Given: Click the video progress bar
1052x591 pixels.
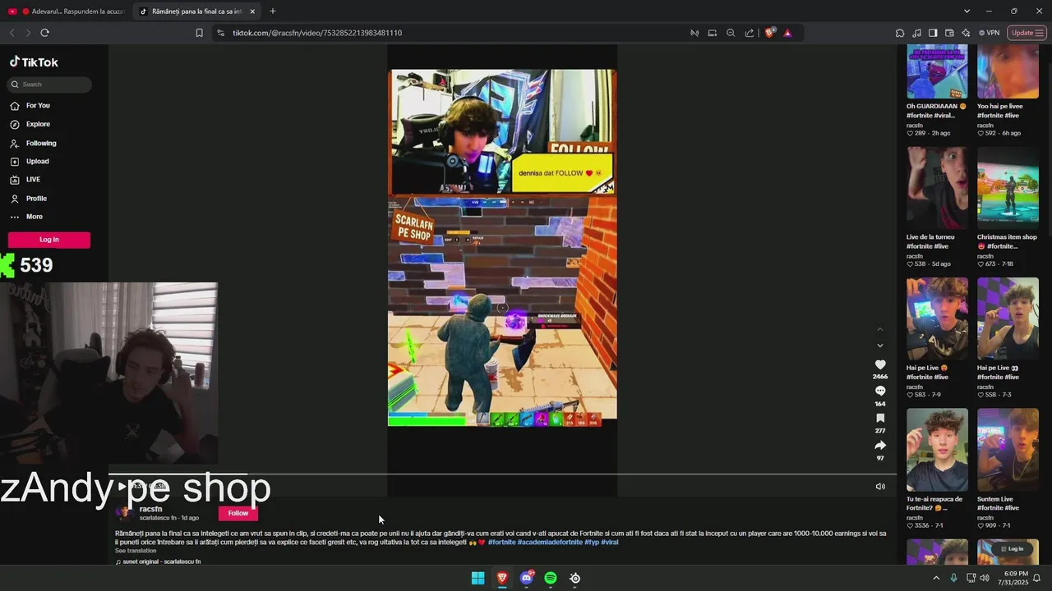Looking at the screenshot, I should click(x=501, y=474).
